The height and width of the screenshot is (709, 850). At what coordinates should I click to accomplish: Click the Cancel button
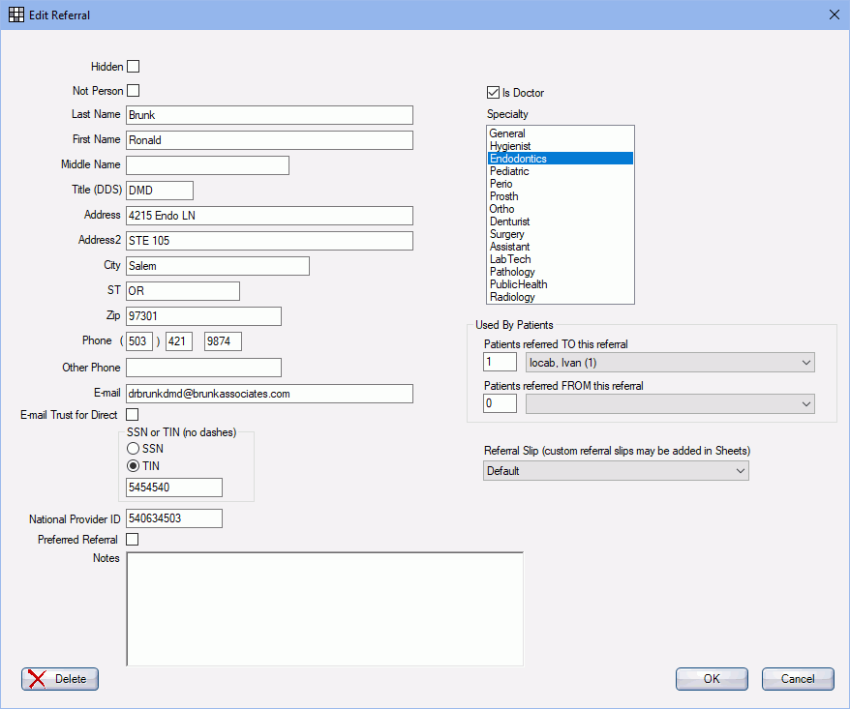(x=797, y=679)
